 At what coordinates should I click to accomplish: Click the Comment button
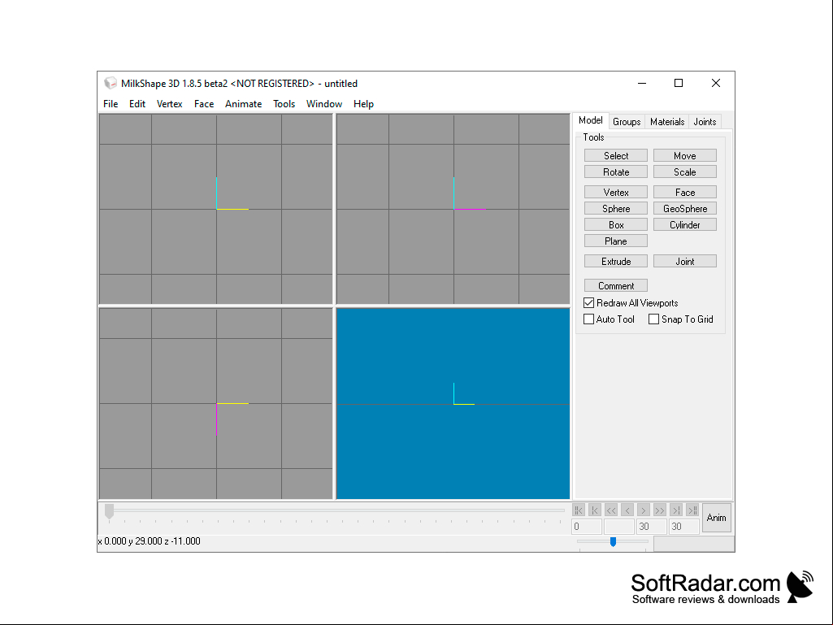616,286
